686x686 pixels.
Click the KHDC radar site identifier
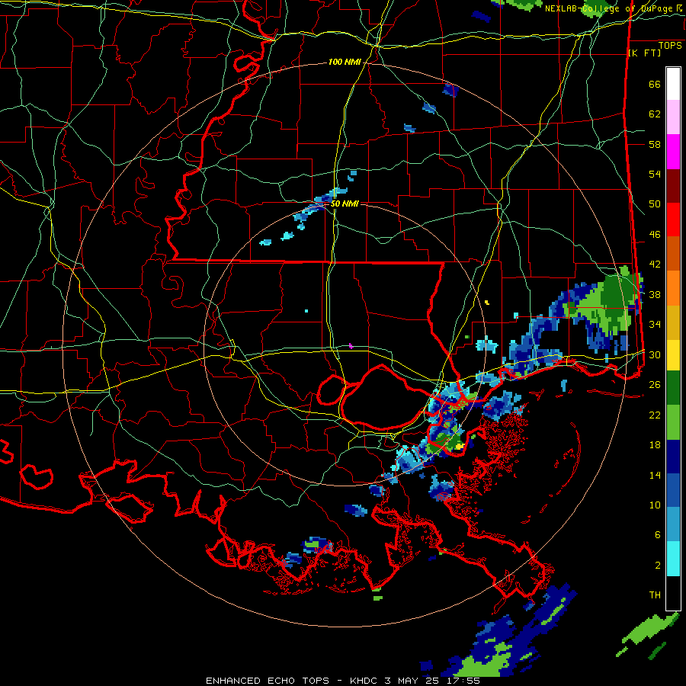363,681
